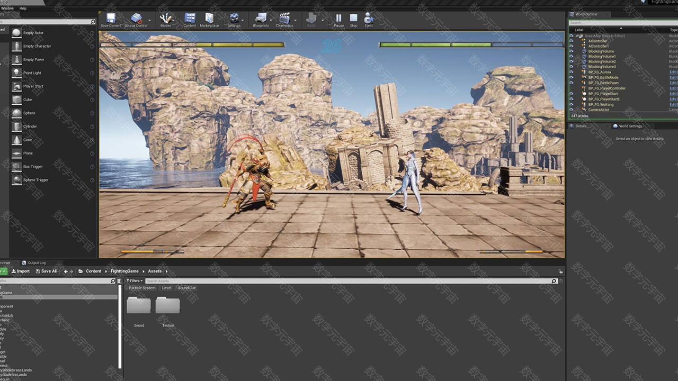Toggle visibility of BP_FG_Aurora
The height and width of the screenshot is (381, 678).
[x=571, y=72]
